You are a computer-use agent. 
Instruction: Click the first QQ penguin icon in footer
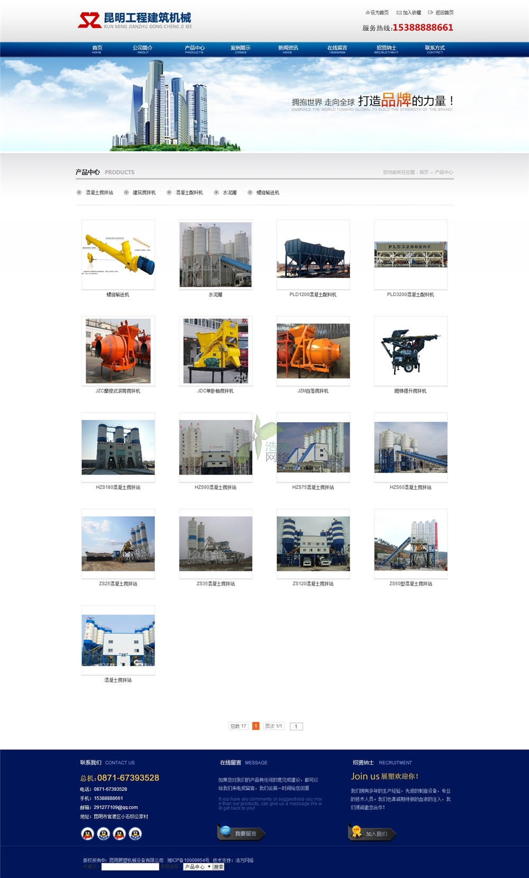[x=88, y=834]
